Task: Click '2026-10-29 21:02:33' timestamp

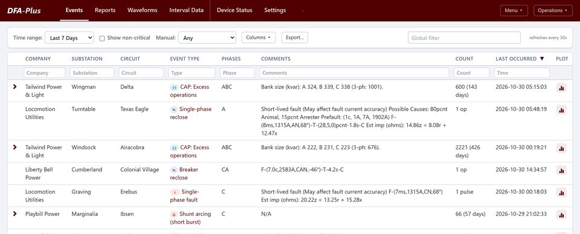Action: [x=521, y=214]
